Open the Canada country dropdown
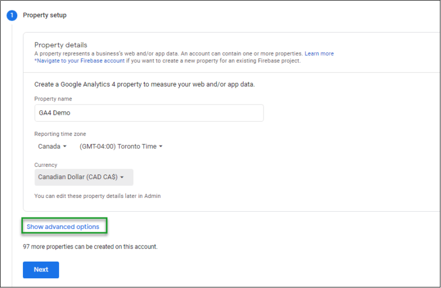 (x=52, y=146)
